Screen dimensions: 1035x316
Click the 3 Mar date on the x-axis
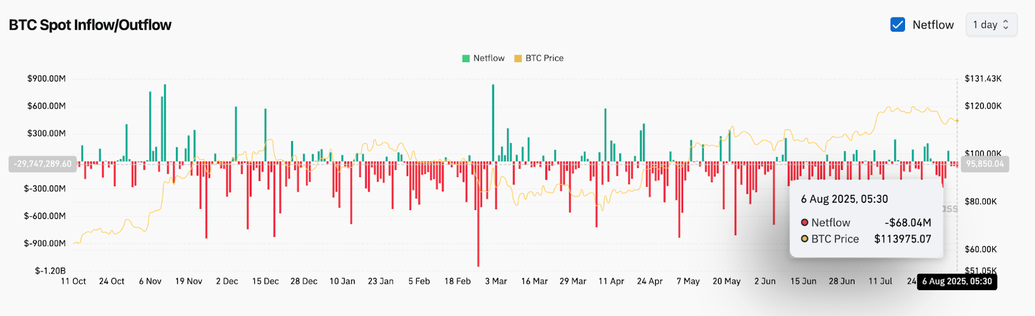click(496, 281)
